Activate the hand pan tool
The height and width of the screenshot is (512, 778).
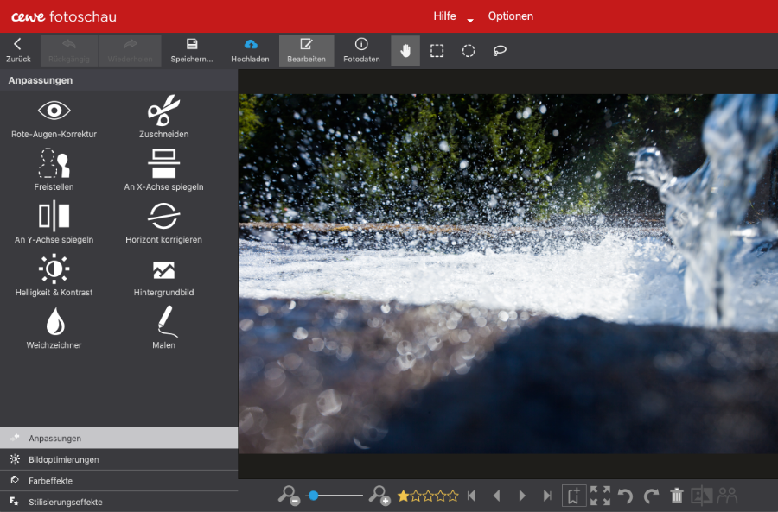405,51
